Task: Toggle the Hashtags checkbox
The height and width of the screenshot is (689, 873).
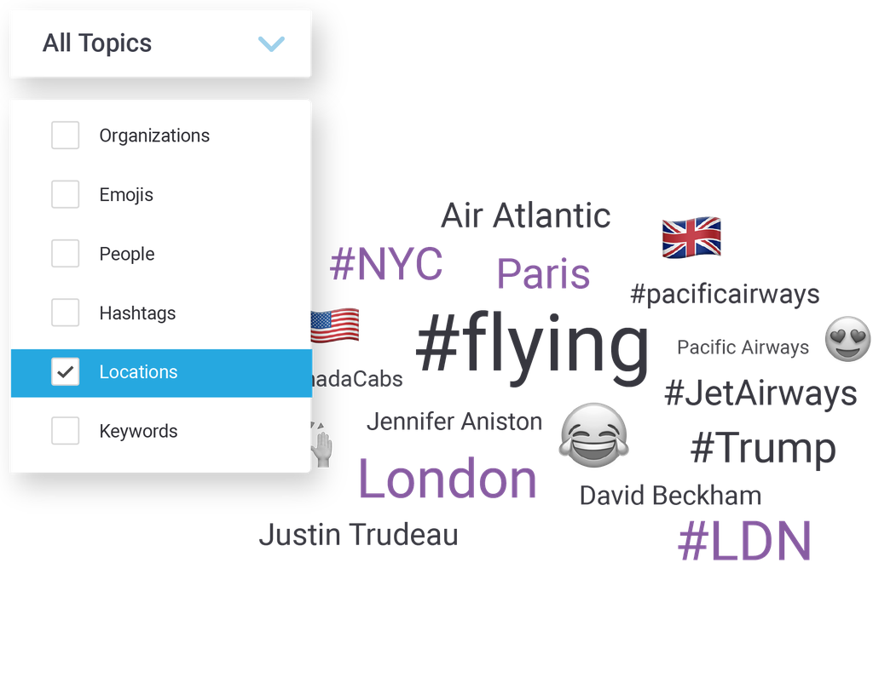Action: tap(65, 313)
